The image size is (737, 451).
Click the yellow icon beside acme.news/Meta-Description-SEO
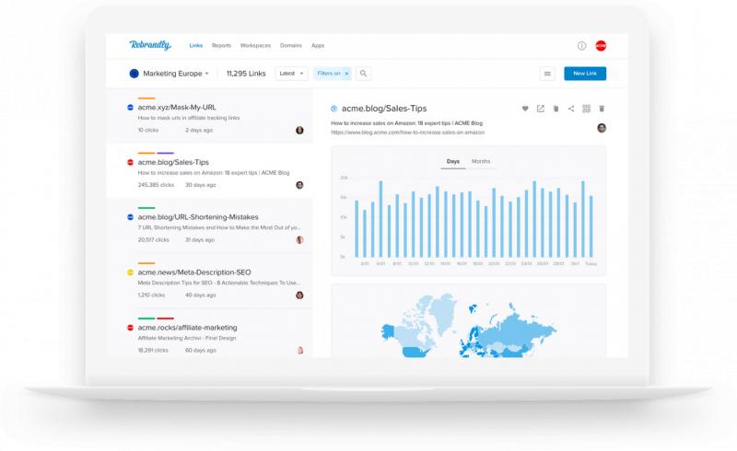[x=130, y=272]
